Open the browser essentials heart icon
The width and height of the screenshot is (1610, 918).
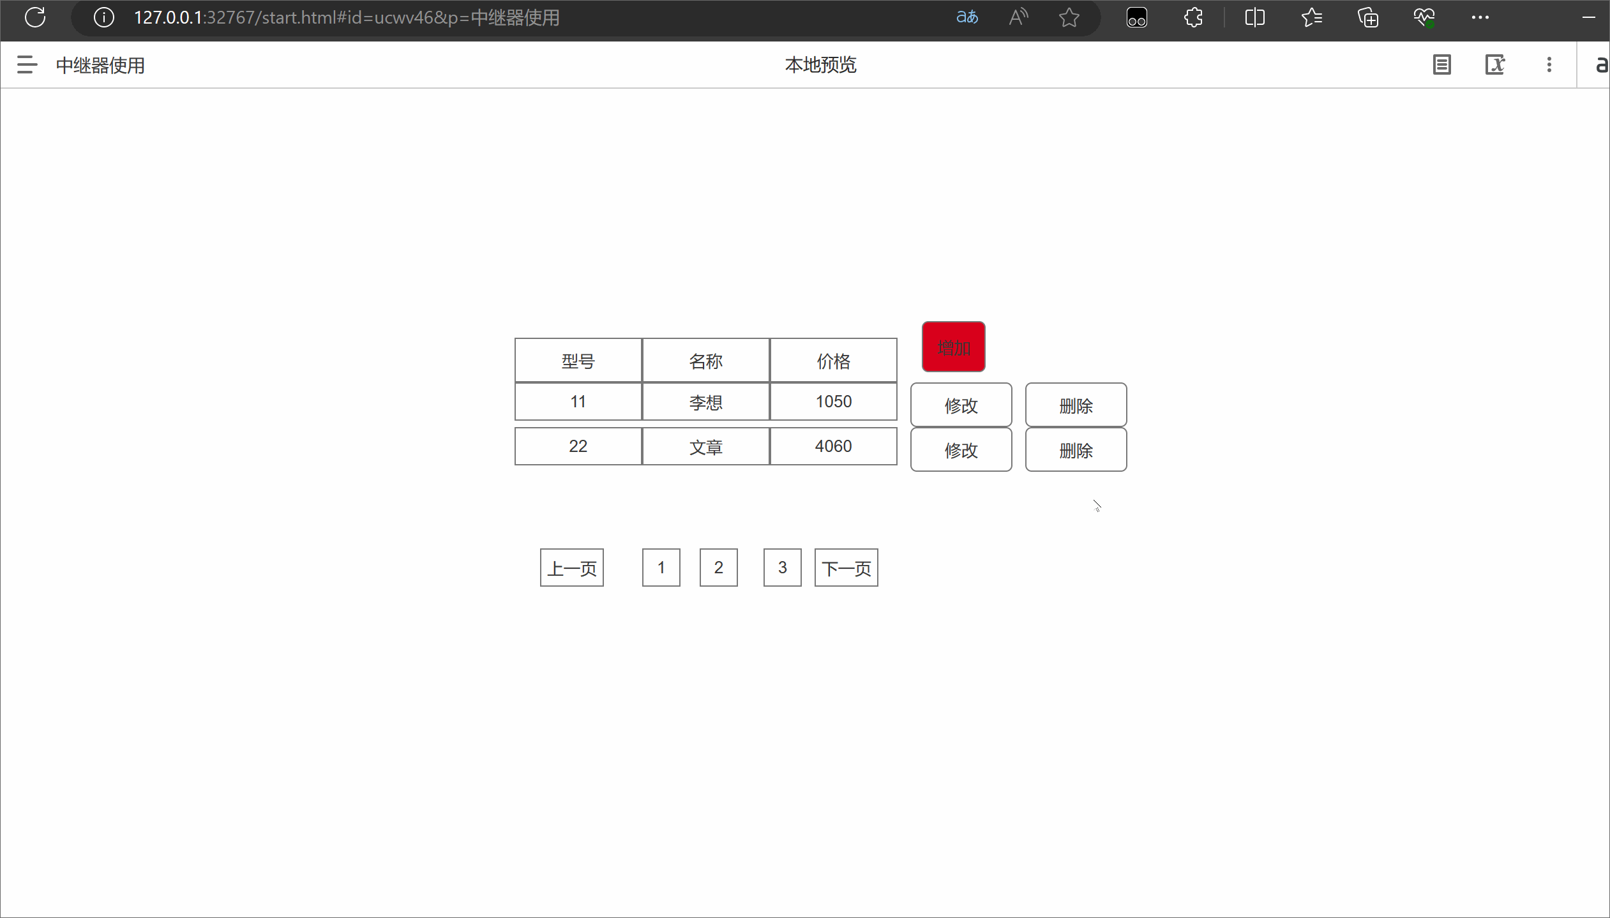[1424, 17]
